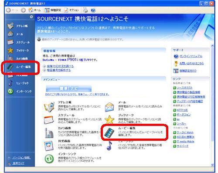The width and height of the screenshot is (218, 173).
Task: Click the forward arrow in the toolbar
Action: click(x=23, y=10)
